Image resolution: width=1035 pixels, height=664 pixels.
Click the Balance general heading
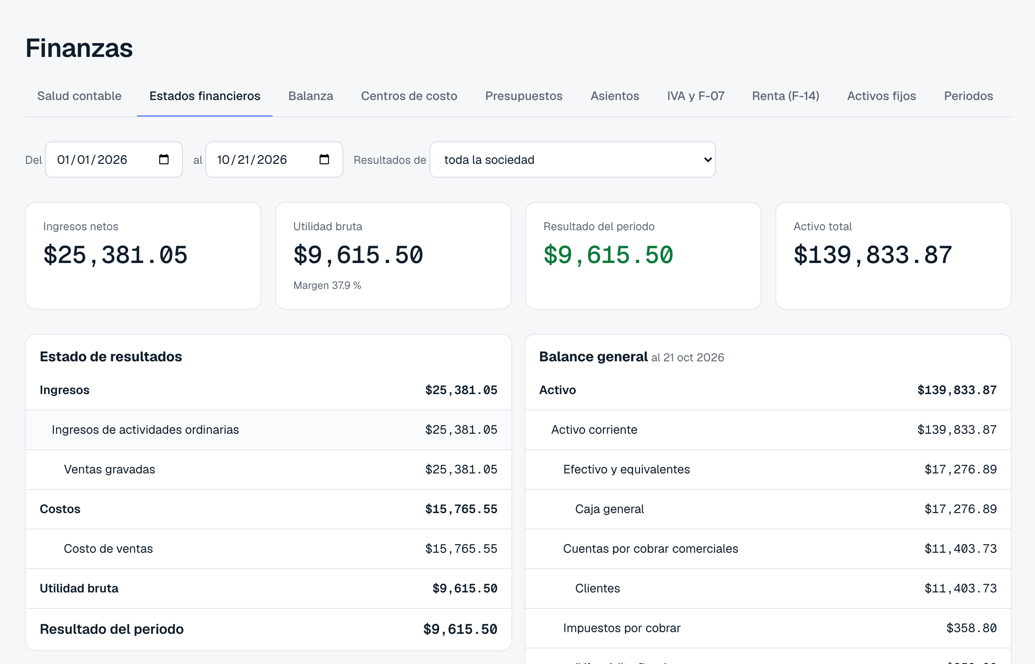coord(593,357)
